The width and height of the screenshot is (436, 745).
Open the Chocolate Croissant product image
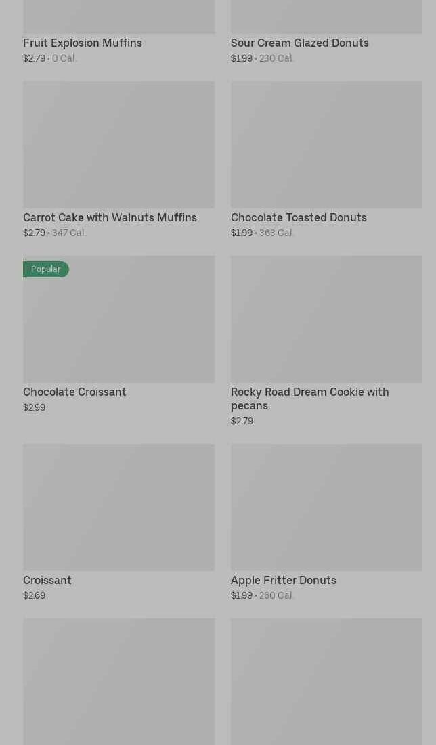[x=118, y=325]
